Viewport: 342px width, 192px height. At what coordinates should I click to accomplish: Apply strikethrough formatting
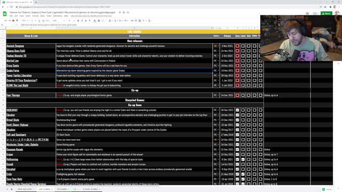coord(85,21)
